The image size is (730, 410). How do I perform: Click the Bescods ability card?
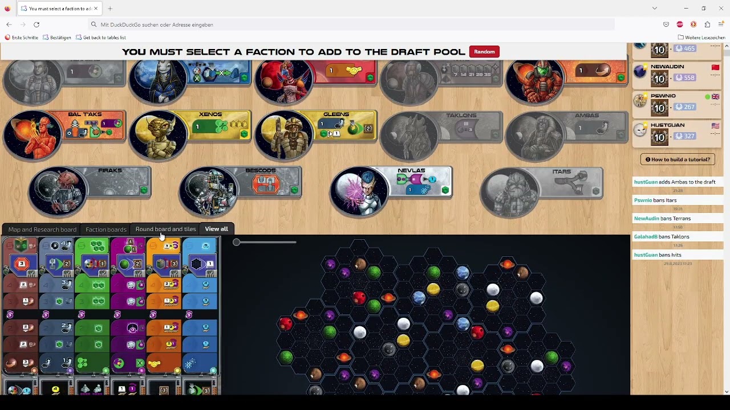pos(270,182)
